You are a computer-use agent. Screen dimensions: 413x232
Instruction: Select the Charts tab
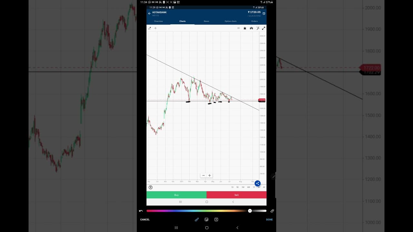coord(183,21)
